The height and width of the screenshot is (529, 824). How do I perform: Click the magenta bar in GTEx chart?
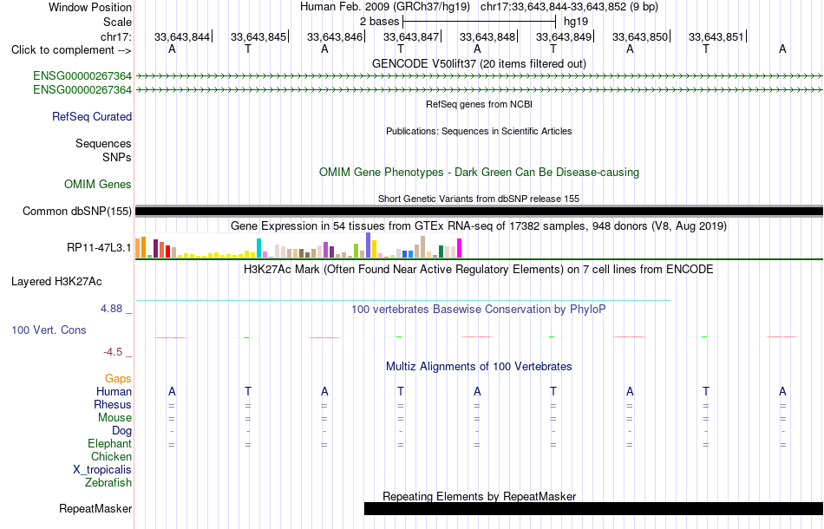coord(460,248)
